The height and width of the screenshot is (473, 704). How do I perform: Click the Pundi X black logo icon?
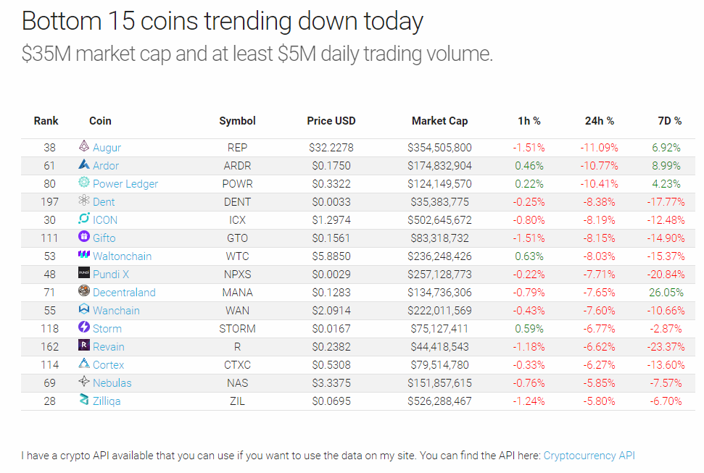point(83,274)
